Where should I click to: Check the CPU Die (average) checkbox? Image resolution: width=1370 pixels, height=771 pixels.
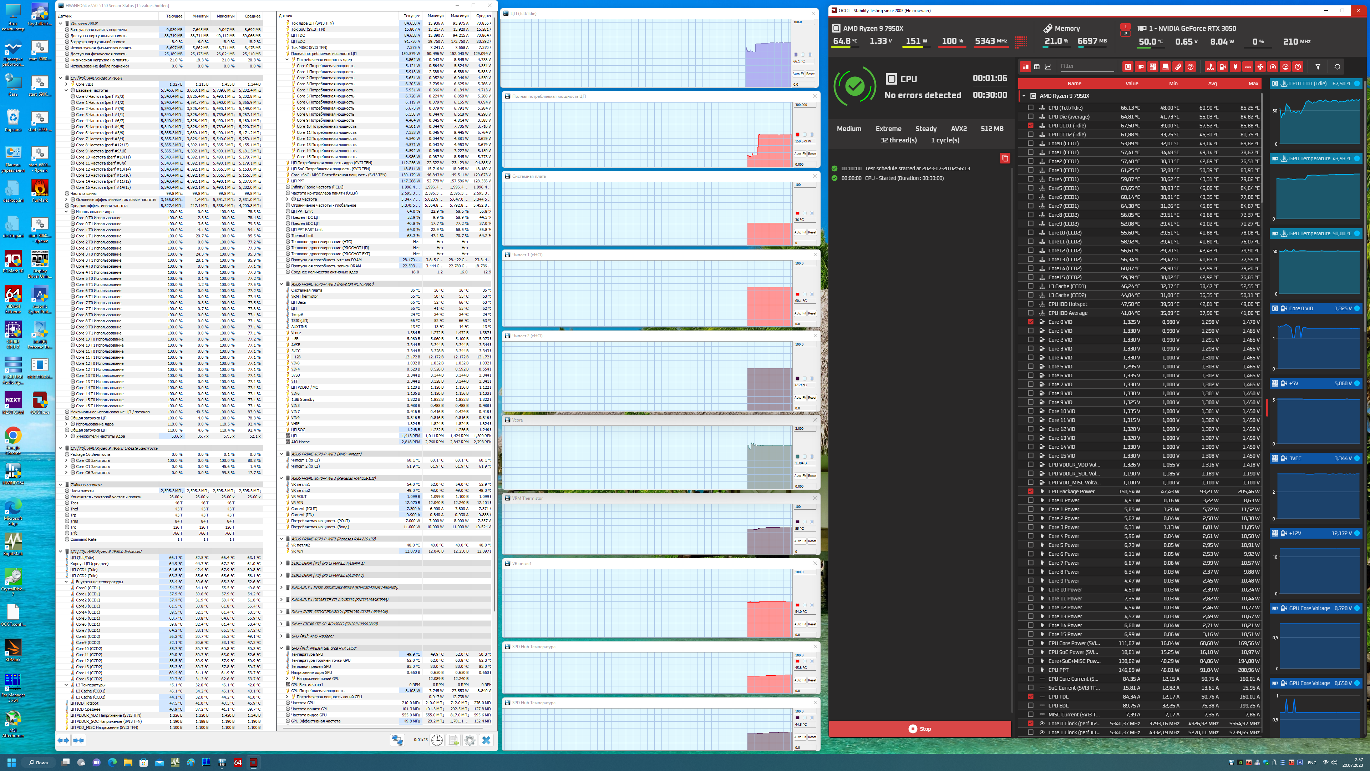1031,116
